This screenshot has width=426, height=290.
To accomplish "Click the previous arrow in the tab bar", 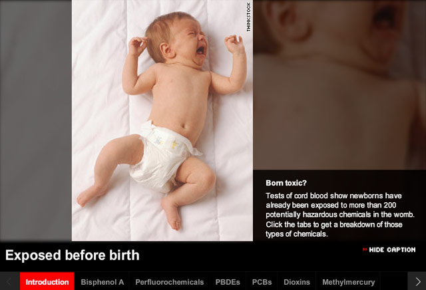I will [x=10, y=281].
